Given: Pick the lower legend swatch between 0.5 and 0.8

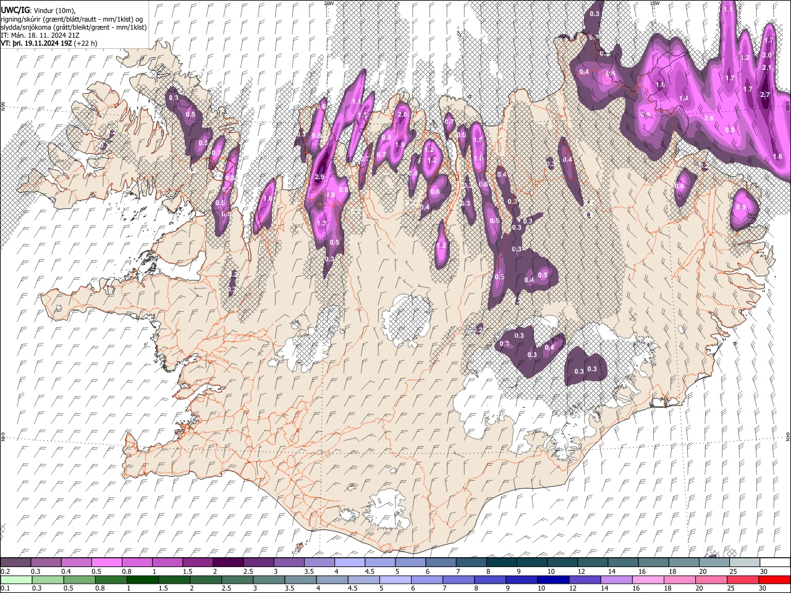Looking at the screenshot, I should (79, 579).
